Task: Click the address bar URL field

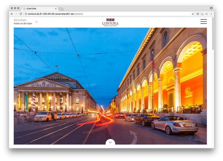Action: [105, 14]
